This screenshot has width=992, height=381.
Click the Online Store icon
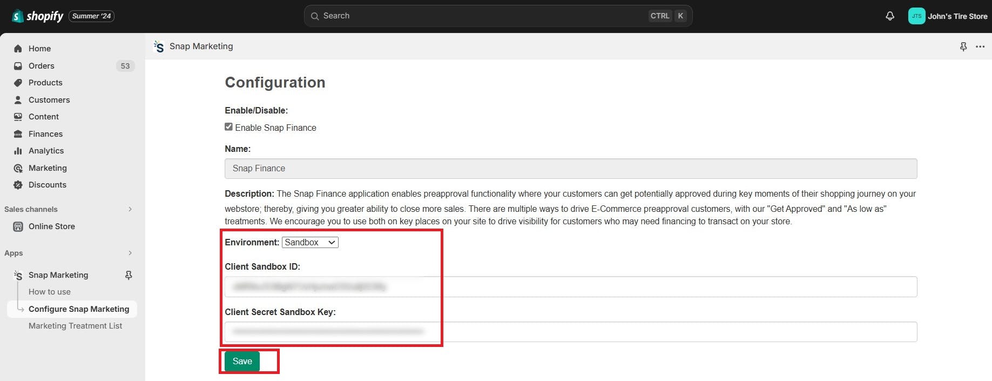[x=18, y=226]
